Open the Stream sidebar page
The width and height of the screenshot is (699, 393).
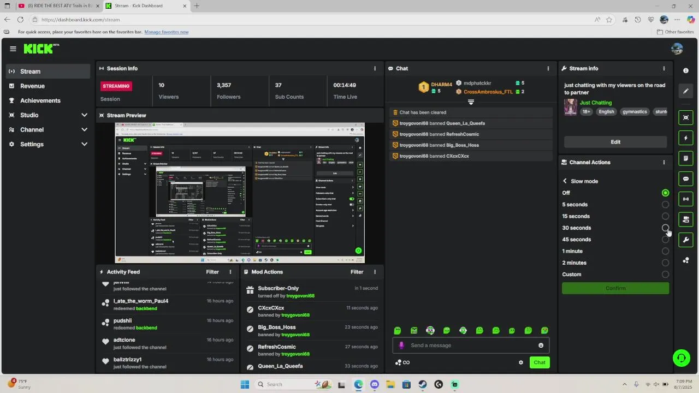pos(48,72)
